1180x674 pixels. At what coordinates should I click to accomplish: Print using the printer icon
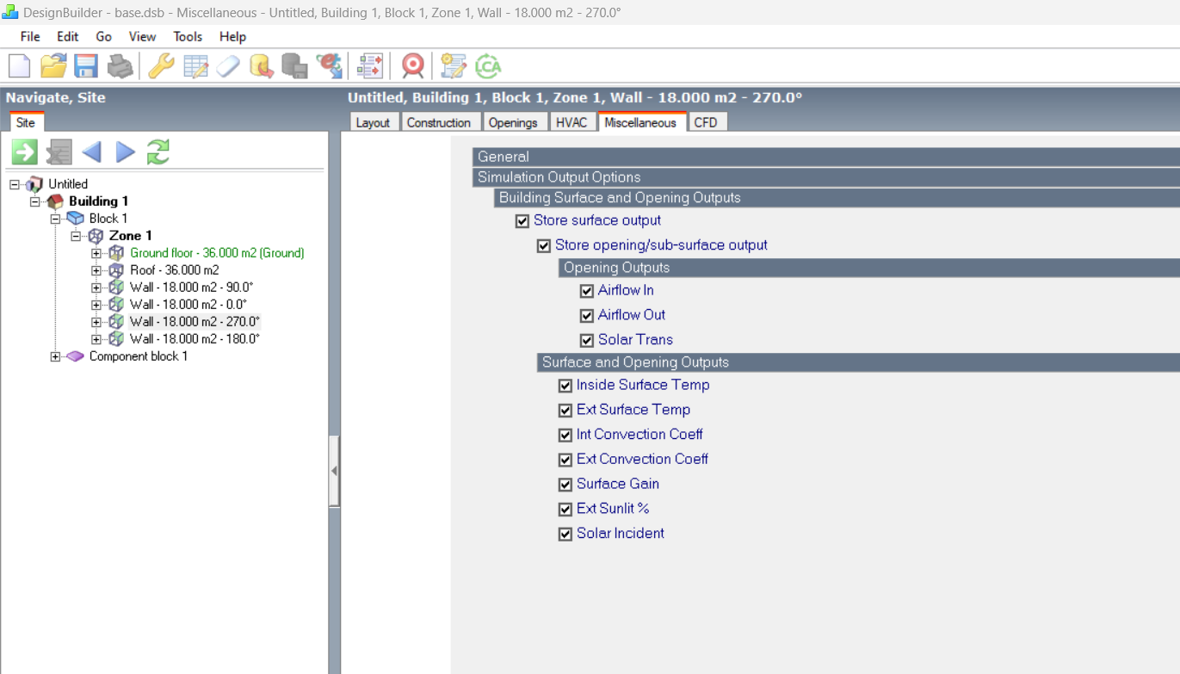(120, 65)
